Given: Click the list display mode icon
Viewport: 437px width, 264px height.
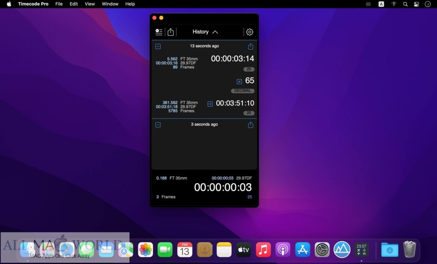Looking at the screenshot, I should (159, 32).
